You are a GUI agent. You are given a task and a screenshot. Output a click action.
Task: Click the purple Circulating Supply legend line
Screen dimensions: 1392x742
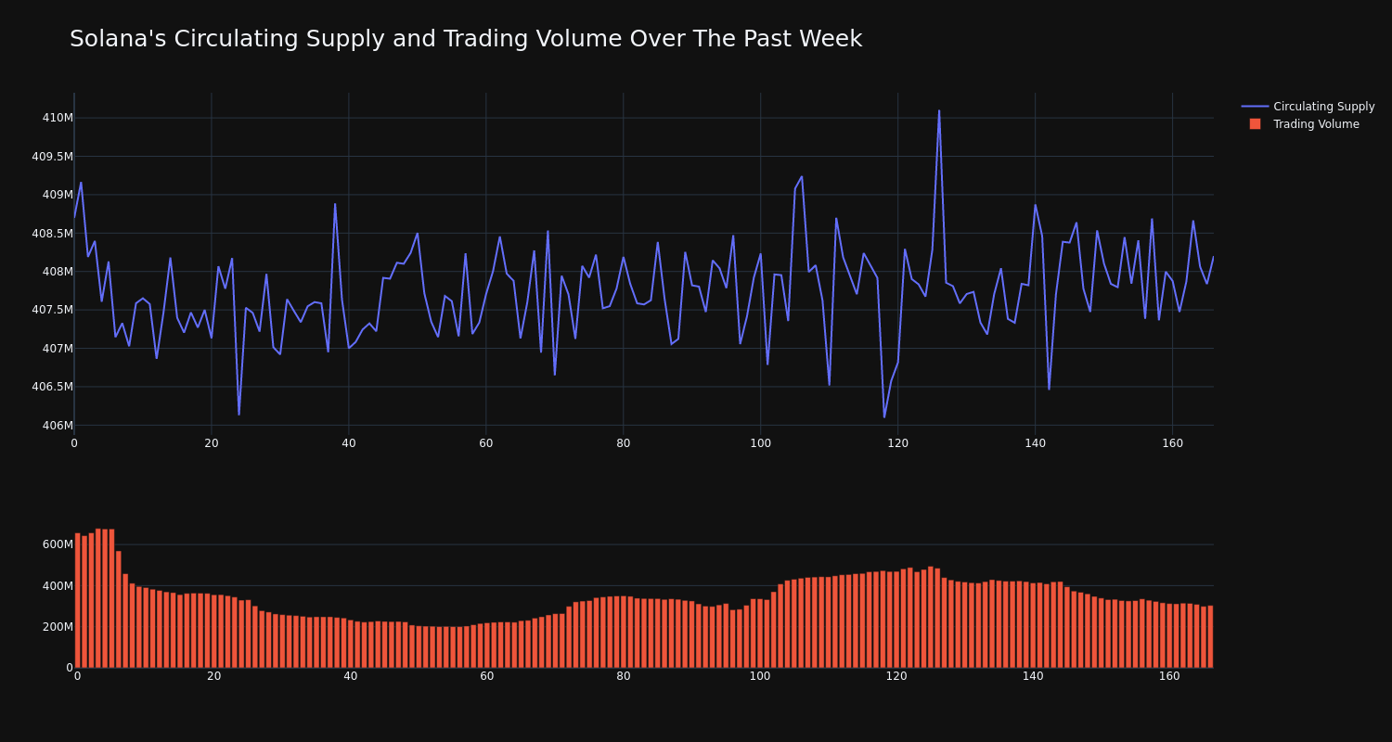click(1255, 107)
